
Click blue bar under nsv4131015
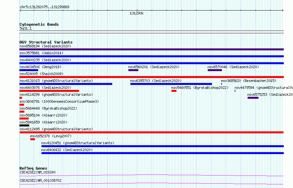tap(66, 84)
